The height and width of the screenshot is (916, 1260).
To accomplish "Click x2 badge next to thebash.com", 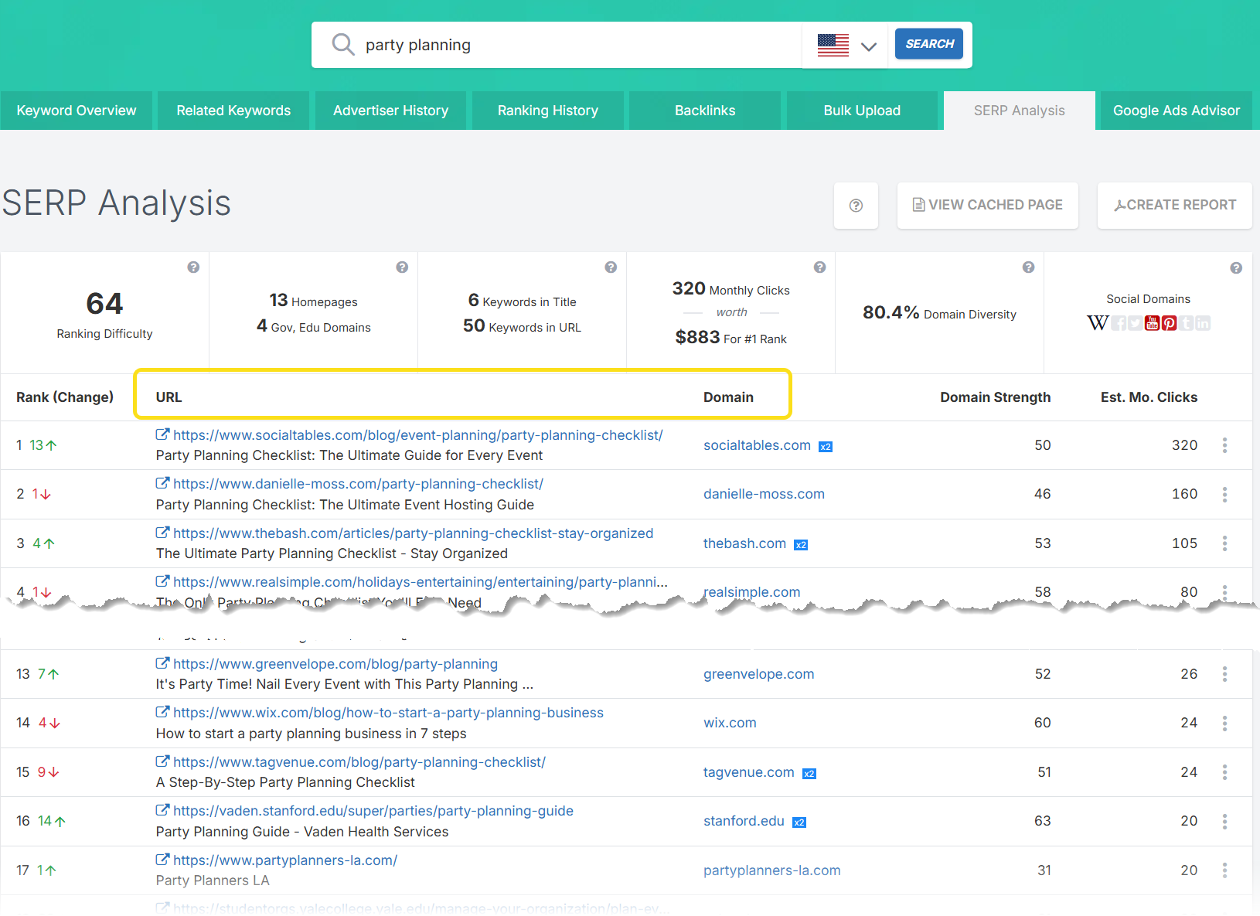I will pos(801,545).
